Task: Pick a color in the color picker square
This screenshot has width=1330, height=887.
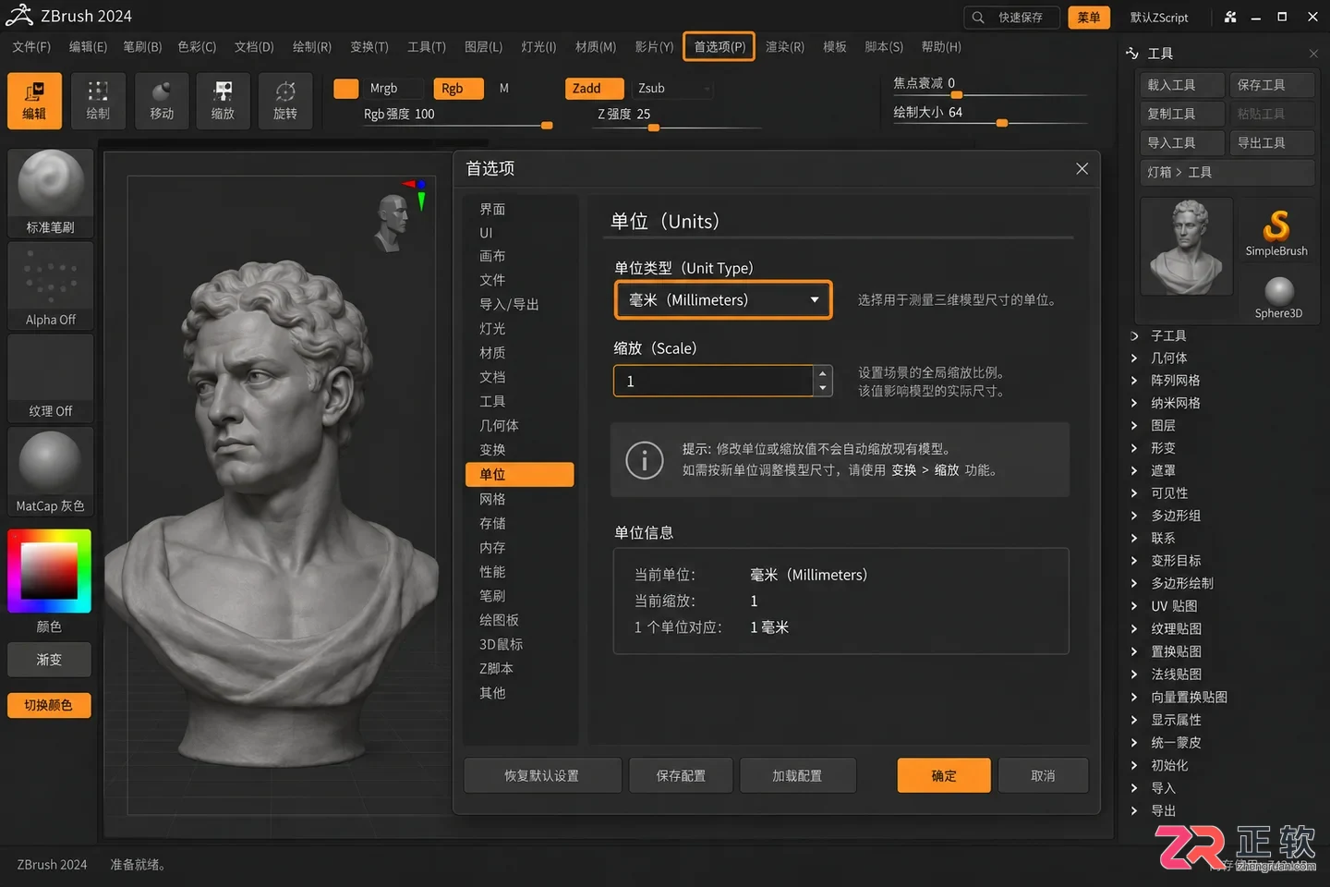Action: click(50, 570)
